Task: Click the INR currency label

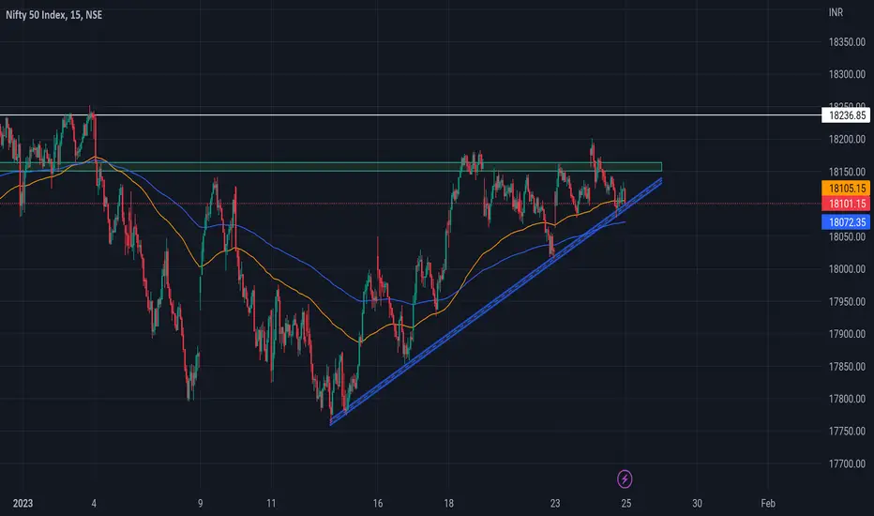Action: (x=836, y=12)
